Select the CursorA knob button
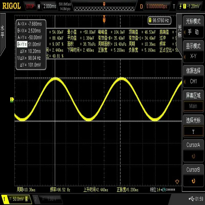 tap(193, 151)
